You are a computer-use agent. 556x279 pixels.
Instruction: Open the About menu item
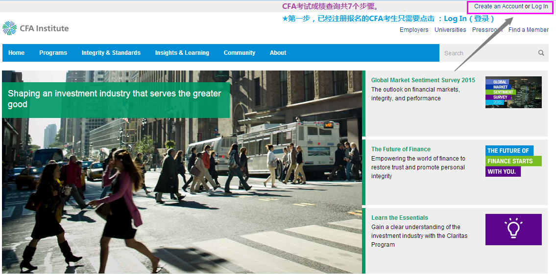click(278, 53)
